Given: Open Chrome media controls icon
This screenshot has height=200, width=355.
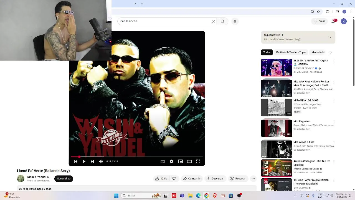Looking at the screenshot, I should click(338, 12).
